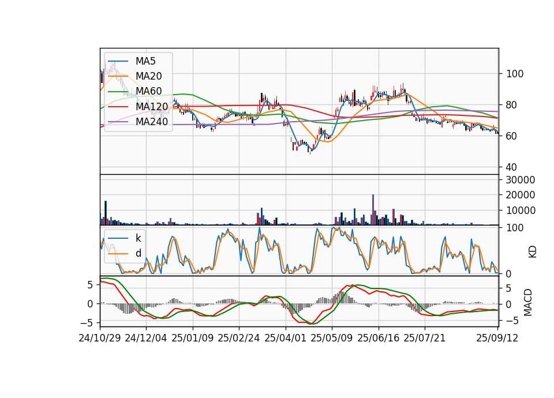Click the volume axis value 20000
Viewport: 554px width, 398px height.
coord(521,195)
